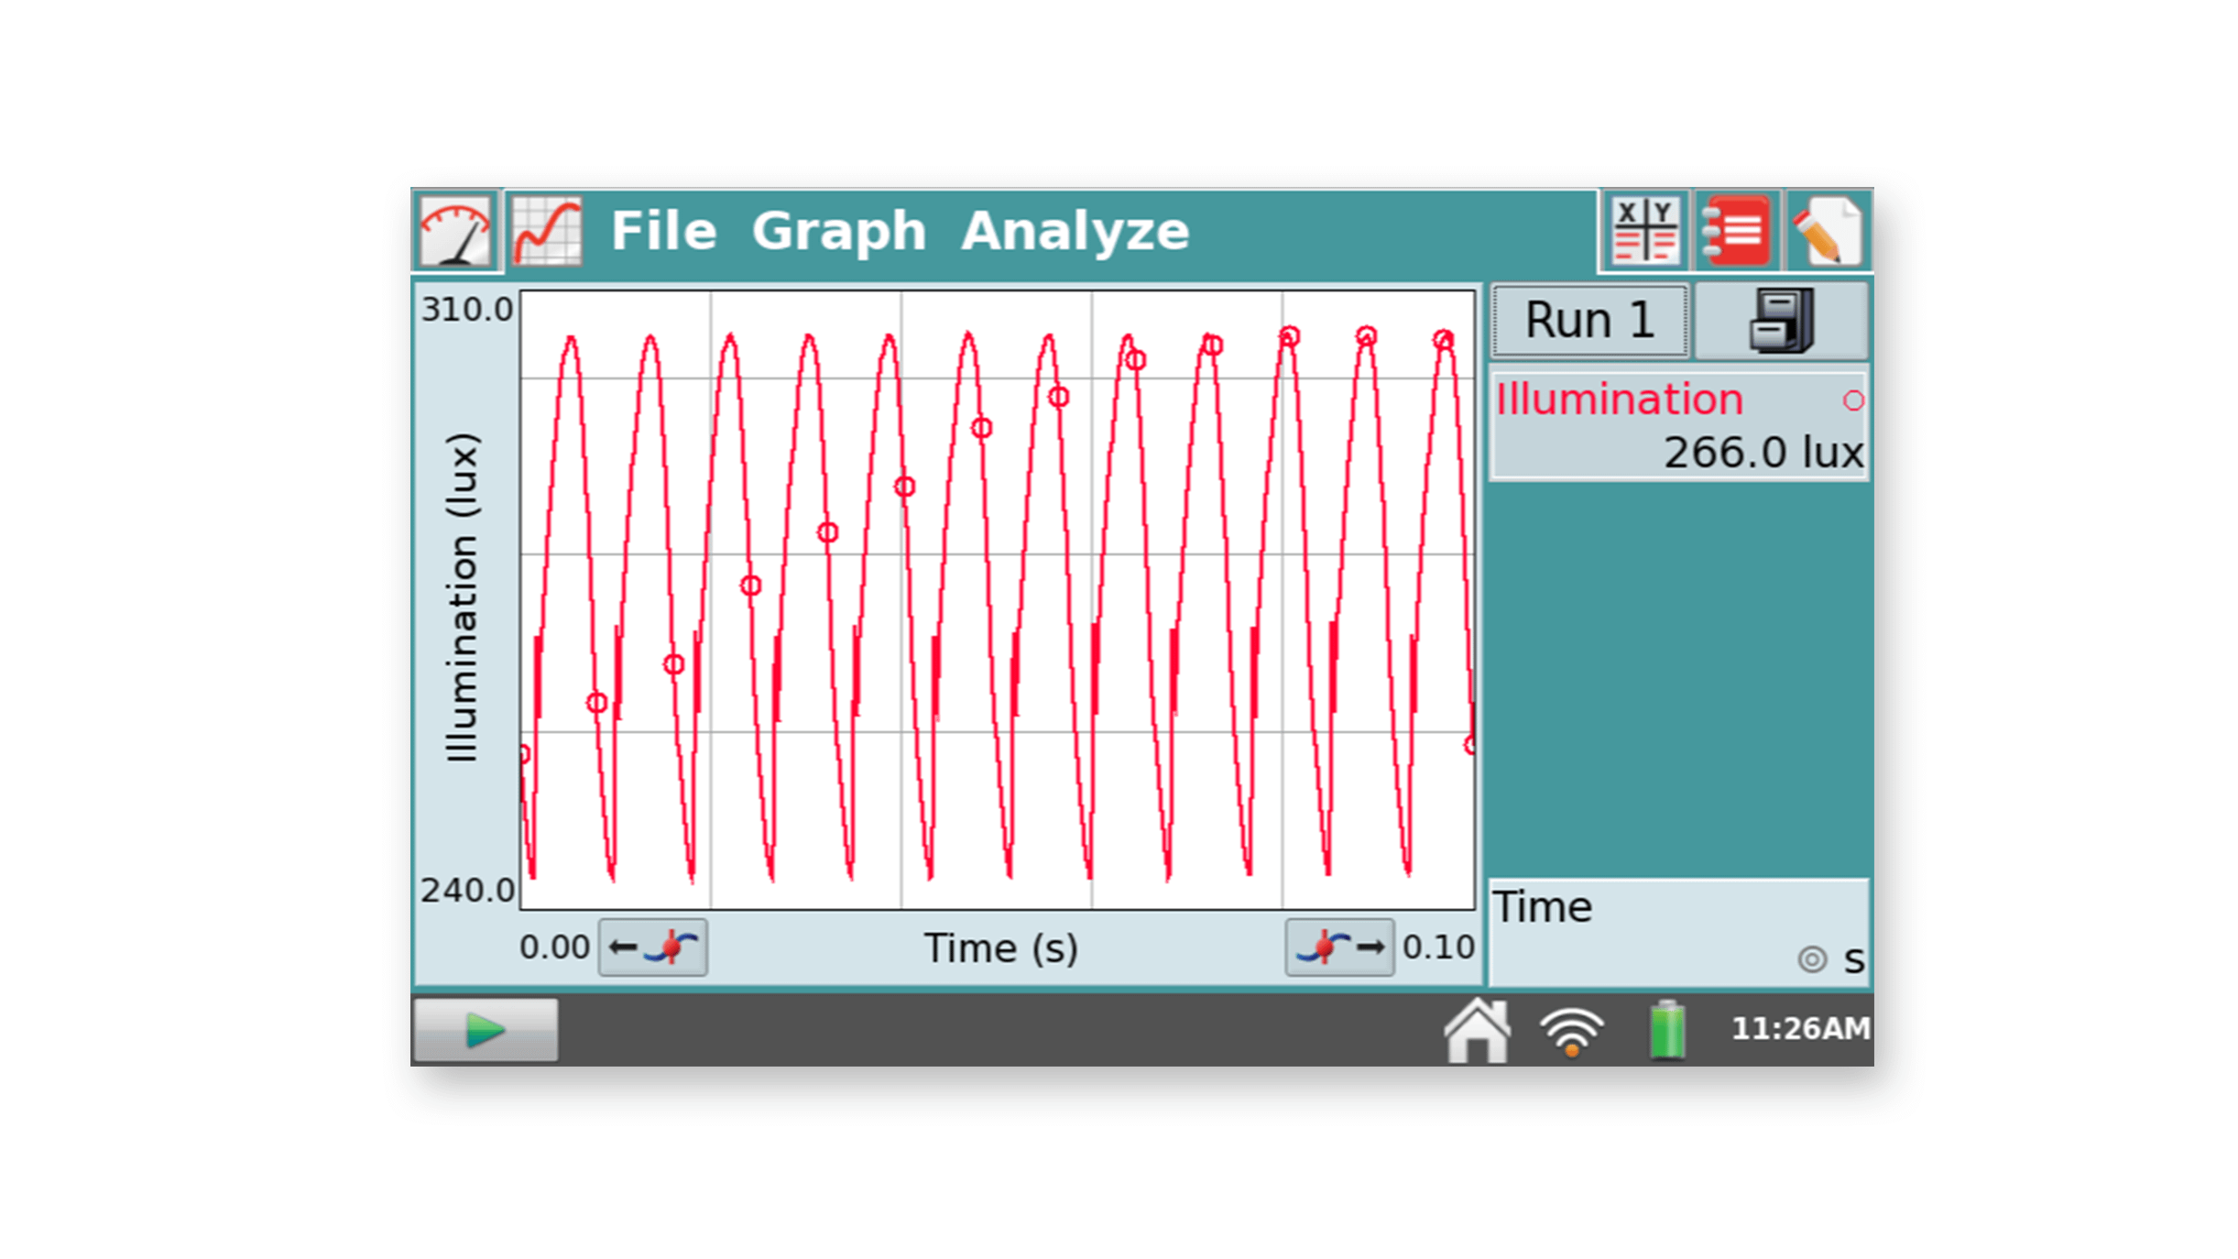This screenshot has height=1259, width=2238.
Task: Click the file cabinet store run icon
Action: pyautogui.click(x=1780, y=321)
